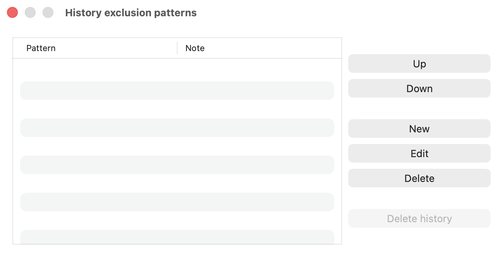Click divider between Pattern and Note headers
Image resolution: width=503 pixels, height=257 pixels.
coord(177,48)
